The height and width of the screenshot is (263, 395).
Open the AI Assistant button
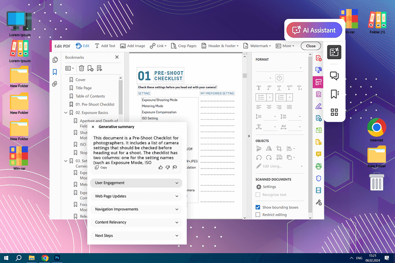(314, 30)
